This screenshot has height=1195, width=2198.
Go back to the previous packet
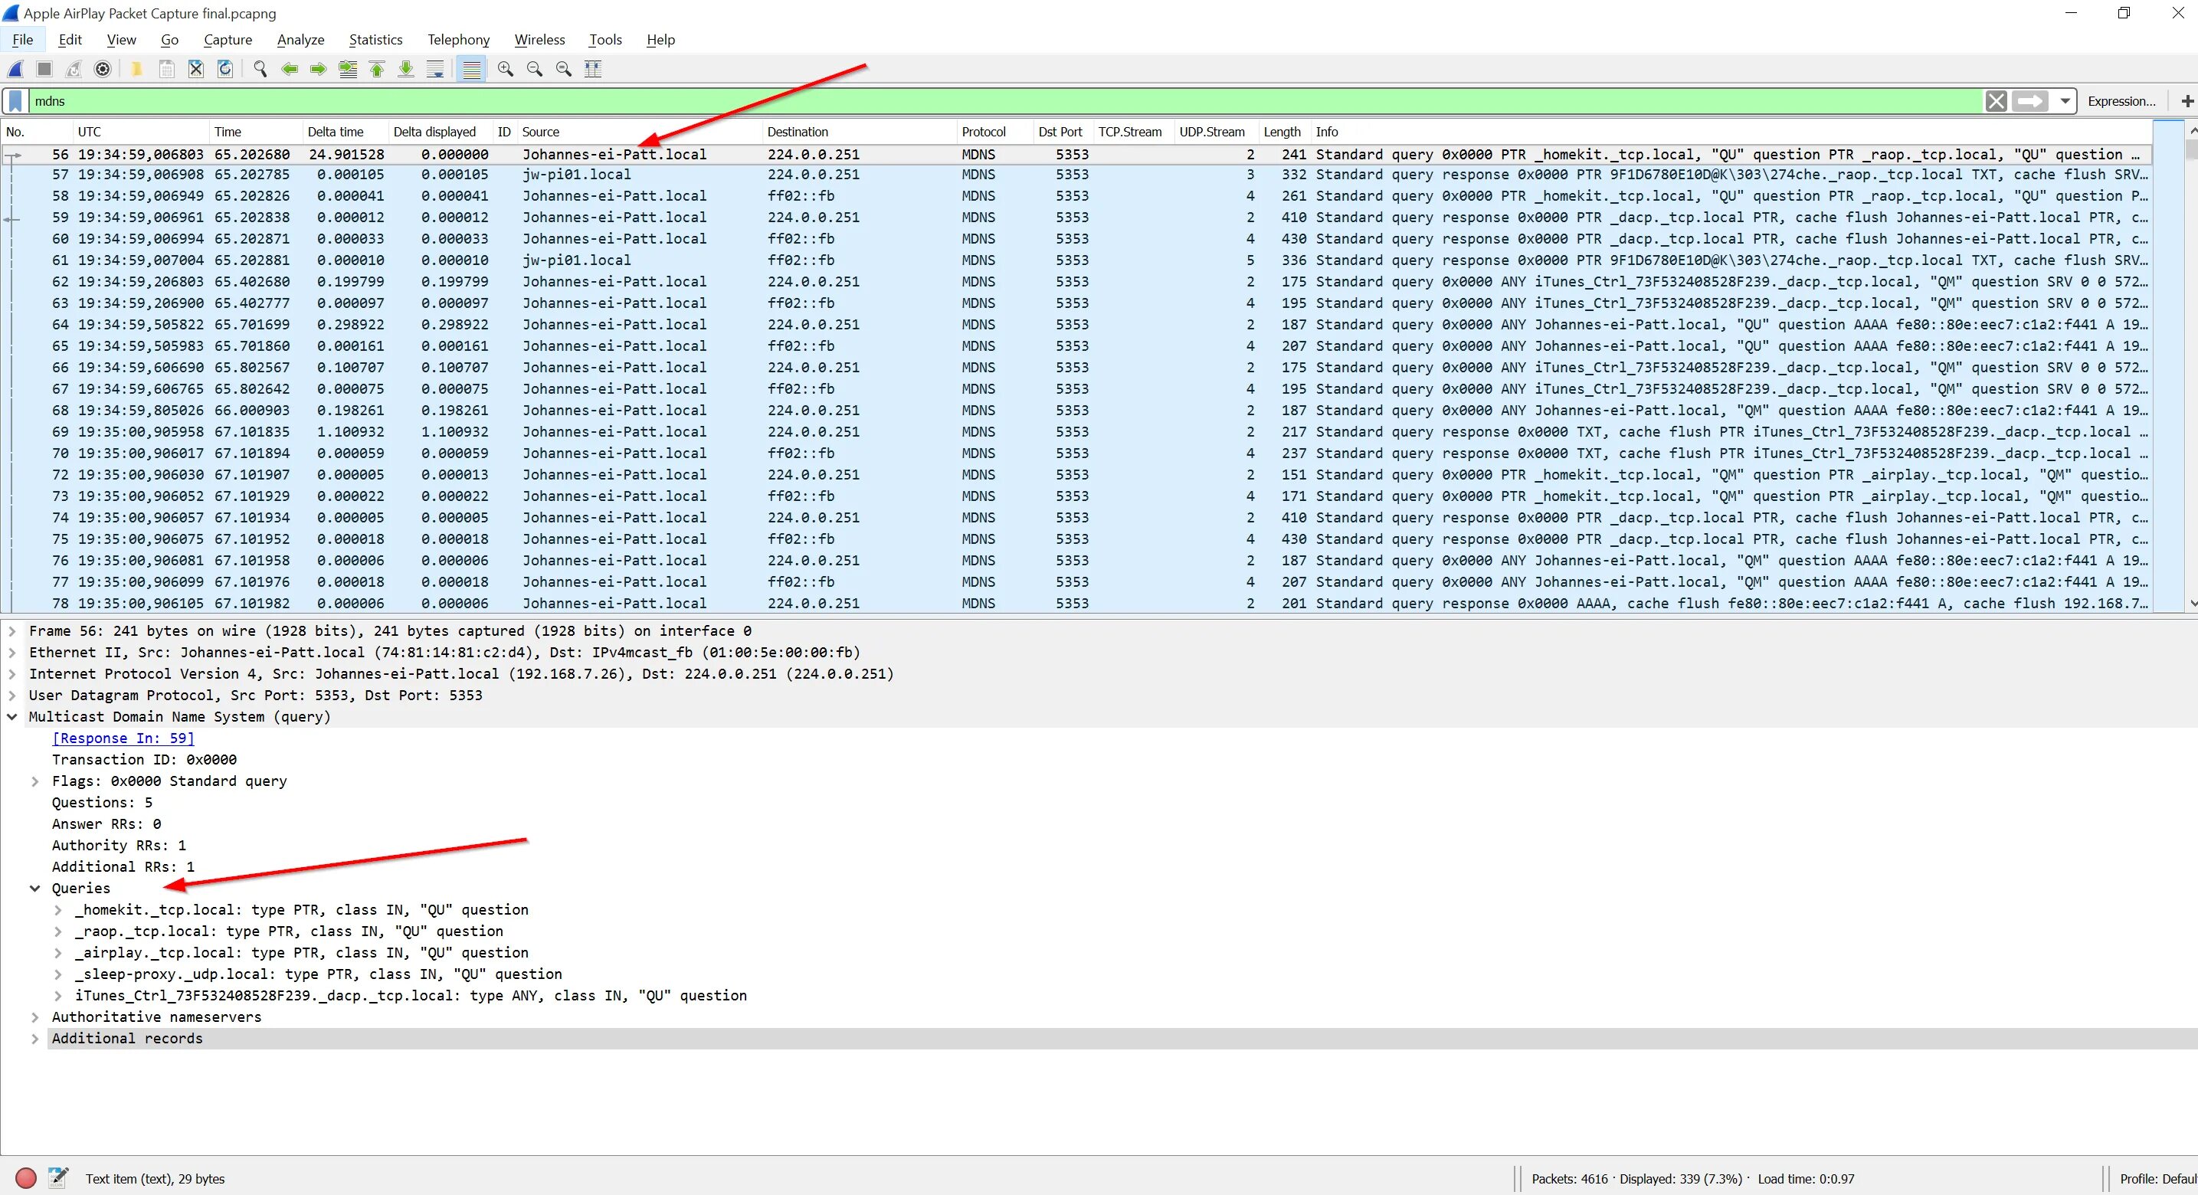[290, 69]
